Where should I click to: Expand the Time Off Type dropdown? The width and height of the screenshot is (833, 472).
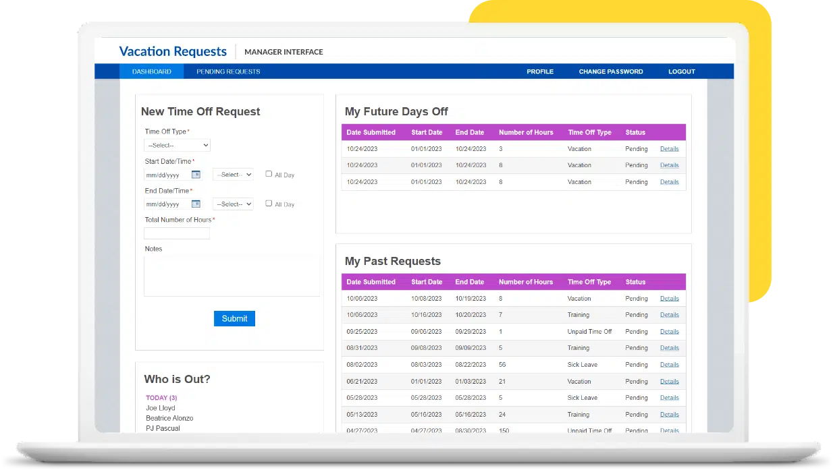178,145
